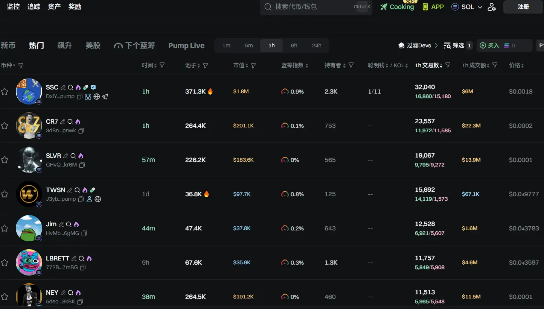Click the pencil edit icon beside SLVR
The height and width of the screenshot is (309, 544).
tap(66, 156)
